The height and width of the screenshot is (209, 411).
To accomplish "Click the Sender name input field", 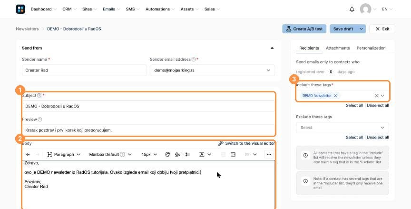I will pyautogui.click(x=84, y=70).
